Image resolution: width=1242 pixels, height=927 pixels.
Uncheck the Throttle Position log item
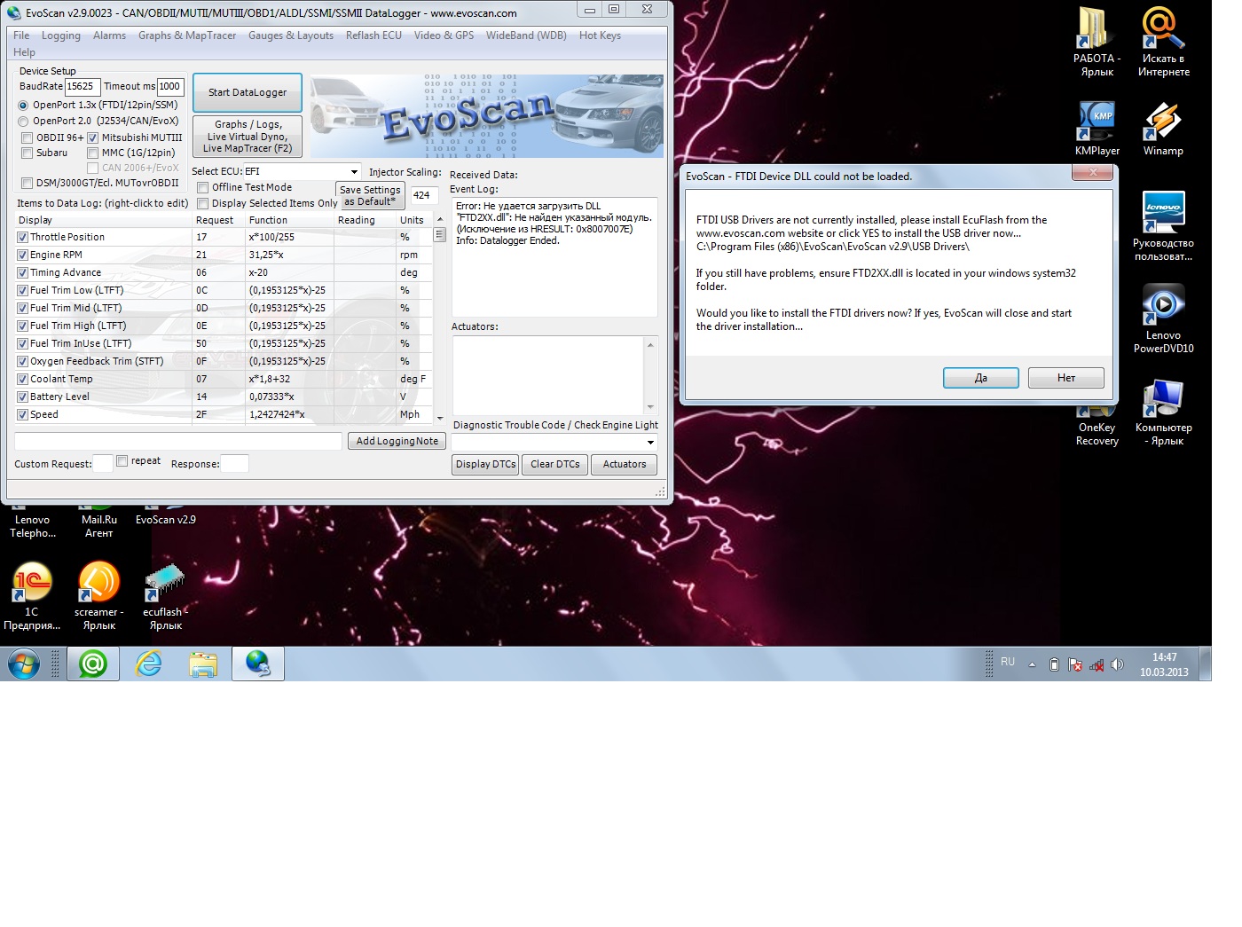[23, 238]
